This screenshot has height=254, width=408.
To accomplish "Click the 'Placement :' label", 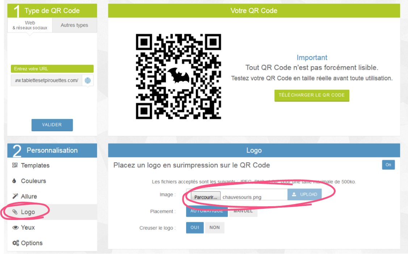I will pos(163,211).
